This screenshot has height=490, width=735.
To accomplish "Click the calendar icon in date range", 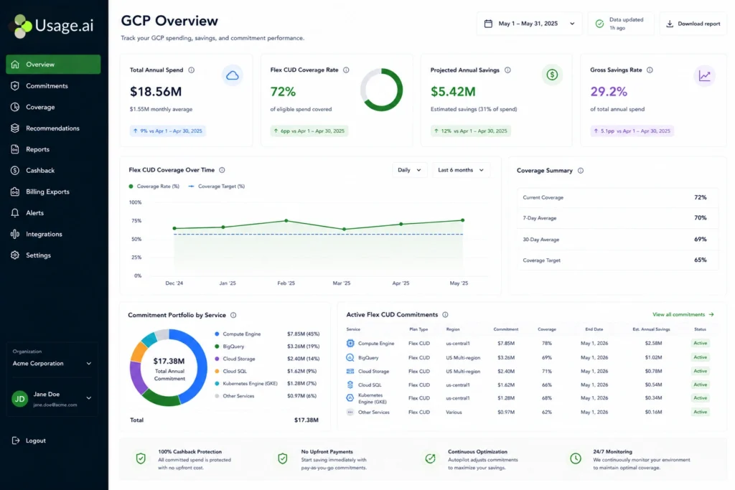I will (488, 24).
